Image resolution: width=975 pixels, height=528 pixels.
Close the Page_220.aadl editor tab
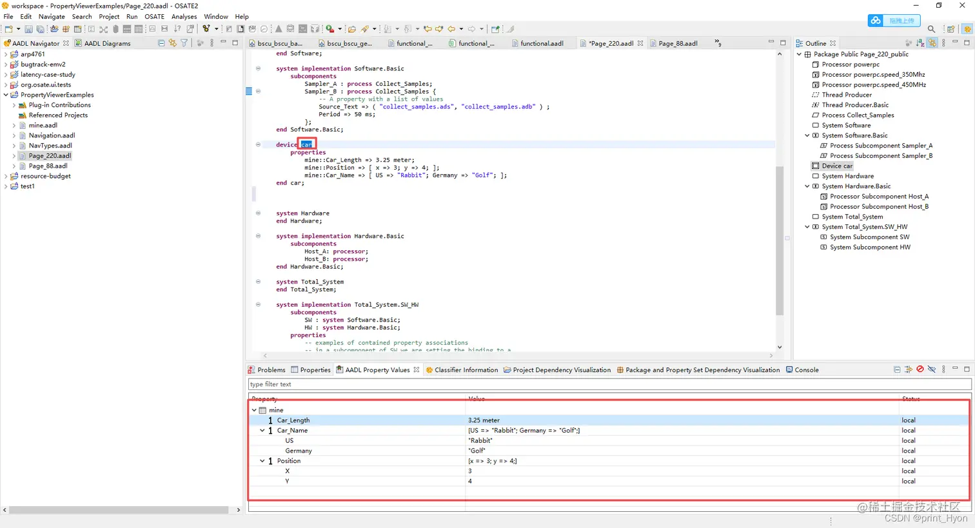640,43
